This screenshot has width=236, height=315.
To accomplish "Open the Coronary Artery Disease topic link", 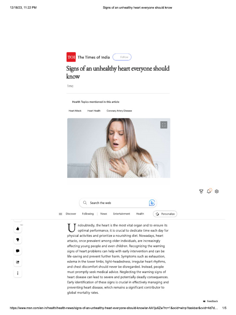I will click(119, 111).
